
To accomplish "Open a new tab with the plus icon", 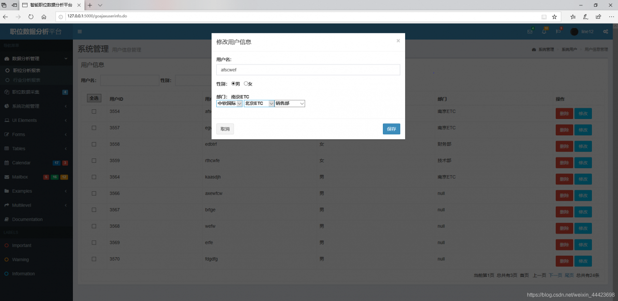I will [x=90, y=5].
